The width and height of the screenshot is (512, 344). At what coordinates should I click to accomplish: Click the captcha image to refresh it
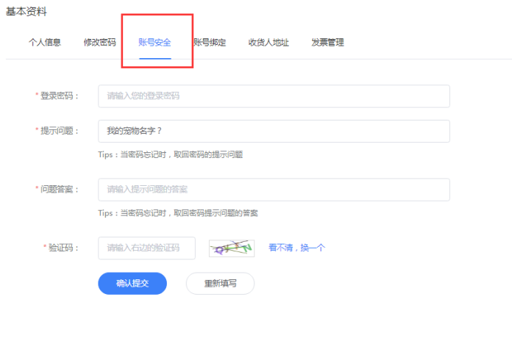coord(232,248)
